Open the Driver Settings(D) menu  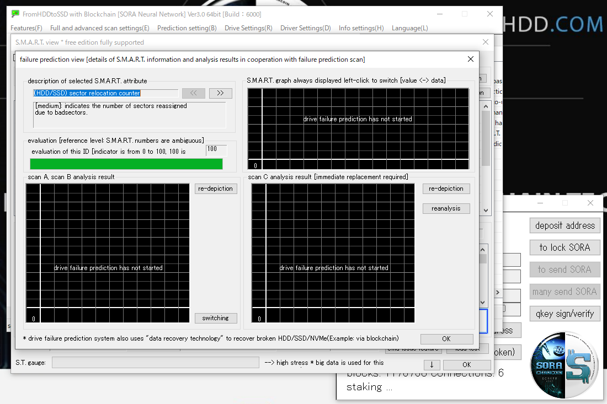pyautogui.click(x=306, y=28)
